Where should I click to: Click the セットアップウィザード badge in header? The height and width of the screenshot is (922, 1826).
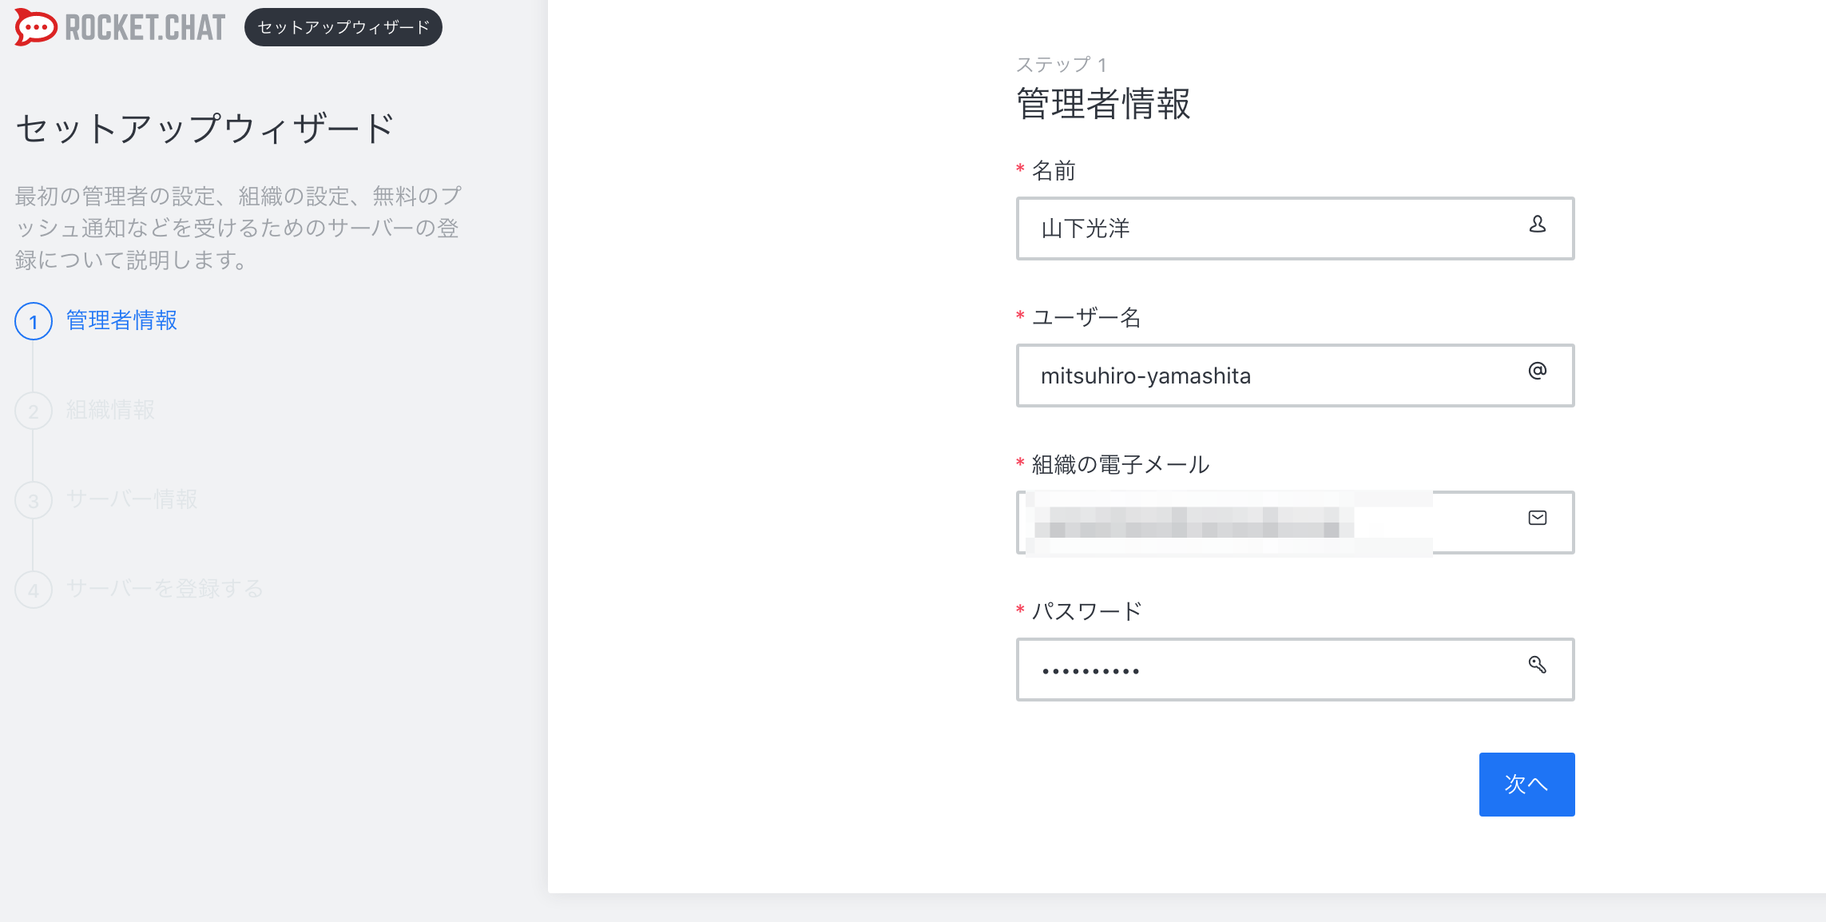(x=343, y=27)
